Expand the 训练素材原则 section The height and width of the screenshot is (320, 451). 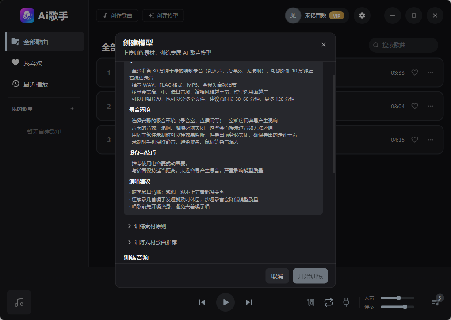(x=147, y=226)
